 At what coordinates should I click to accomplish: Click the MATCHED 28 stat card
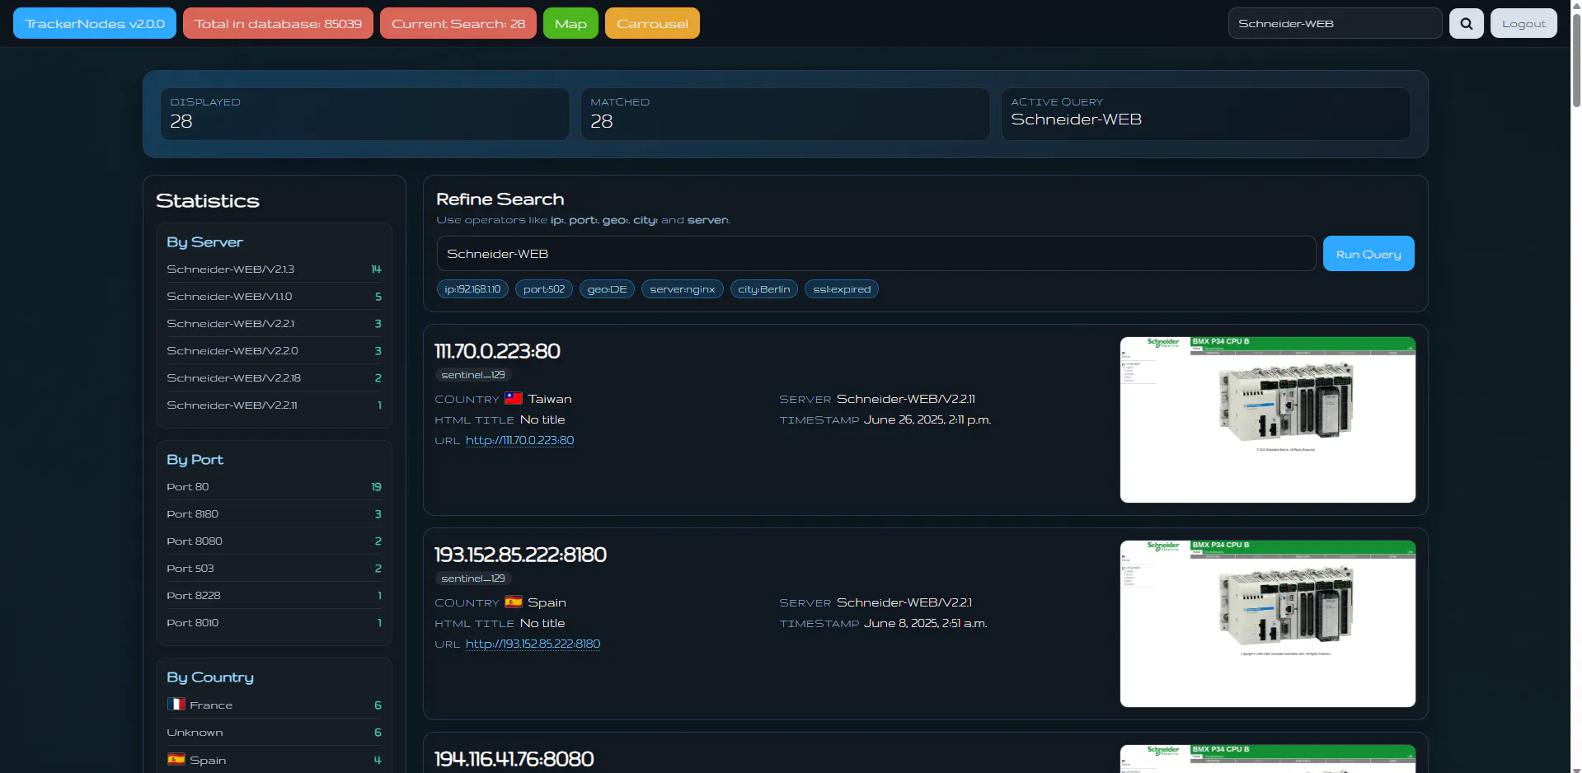786,114
